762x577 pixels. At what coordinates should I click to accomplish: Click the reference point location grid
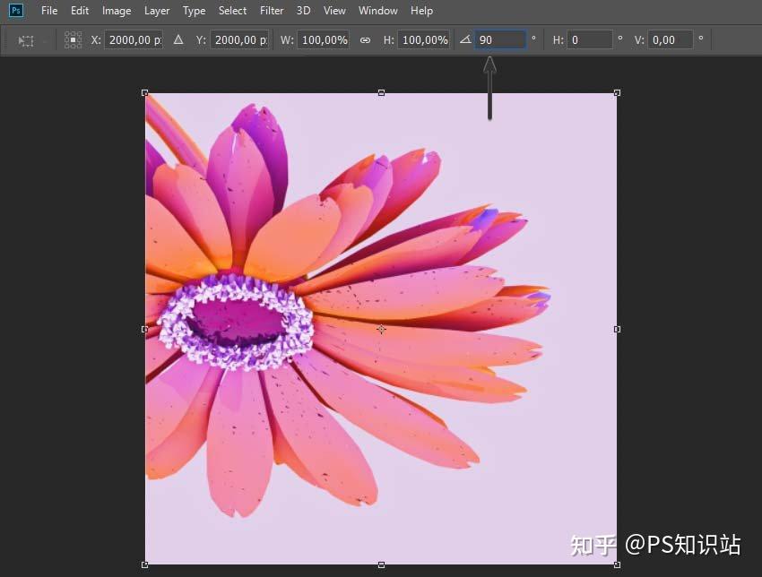click(73, 40)
